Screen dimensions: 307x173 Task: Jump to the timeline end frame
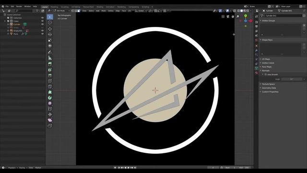click(135, 168)
